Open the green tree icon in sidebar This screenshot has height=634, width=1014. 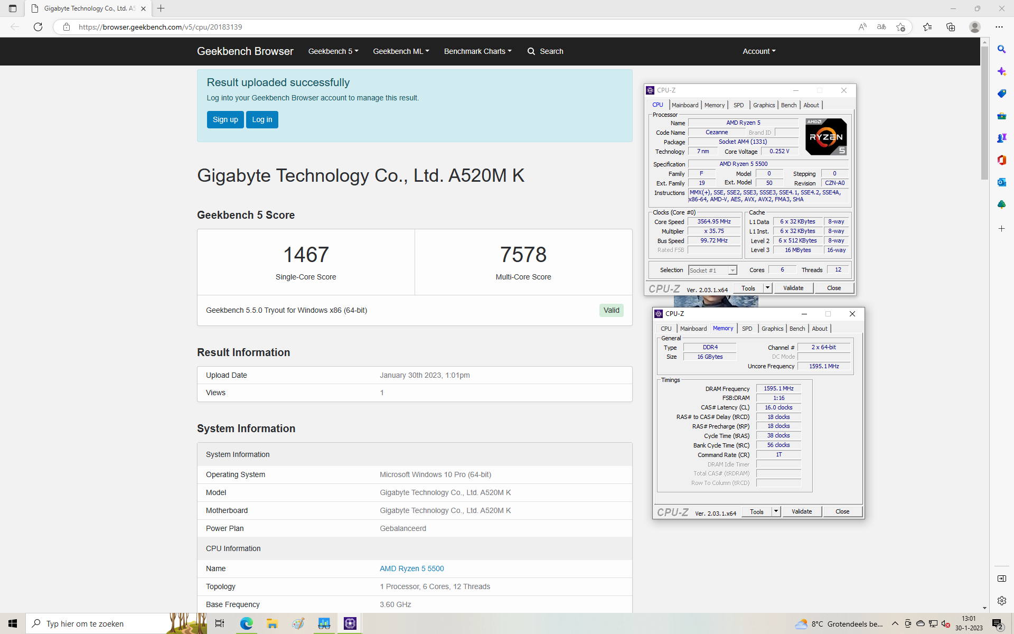click(1001, 204)
